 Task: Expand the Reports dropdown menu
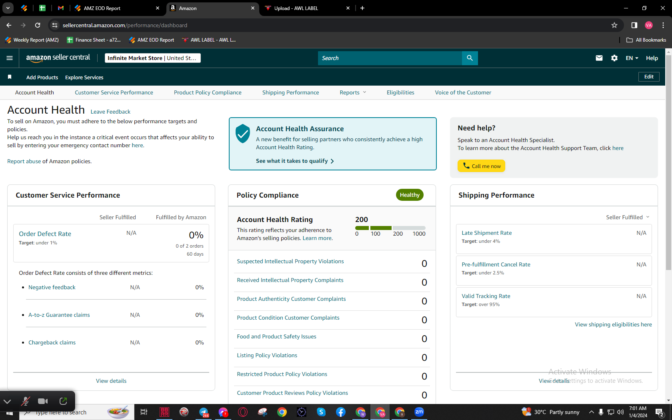[x=353, y=92]
